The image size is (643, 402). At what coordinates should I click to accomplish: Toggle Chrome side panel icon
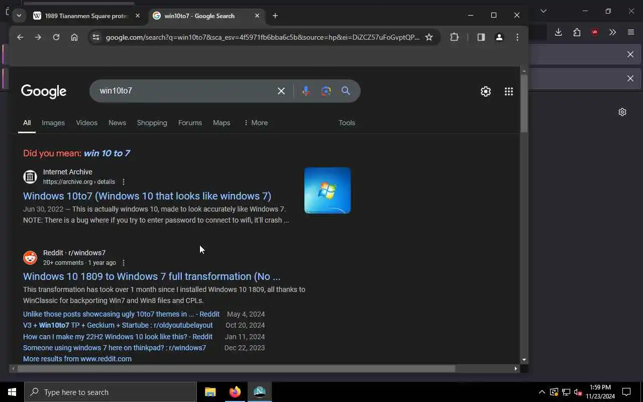(481, 37)
